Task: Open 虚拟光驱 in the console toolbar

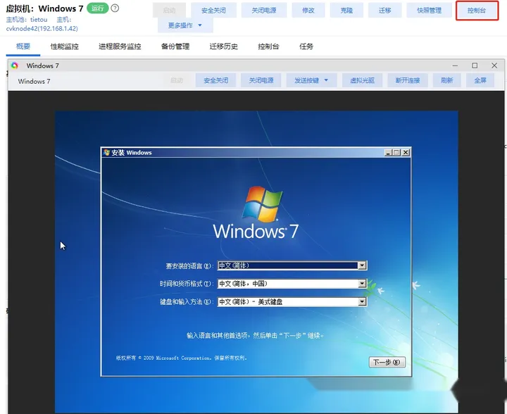Action: [362, 80]
